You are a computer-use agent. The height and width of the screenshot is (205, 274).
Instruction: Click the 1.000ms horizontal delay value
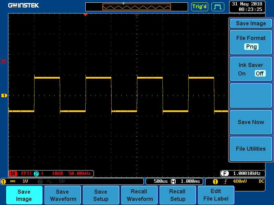tap(190, 181)
